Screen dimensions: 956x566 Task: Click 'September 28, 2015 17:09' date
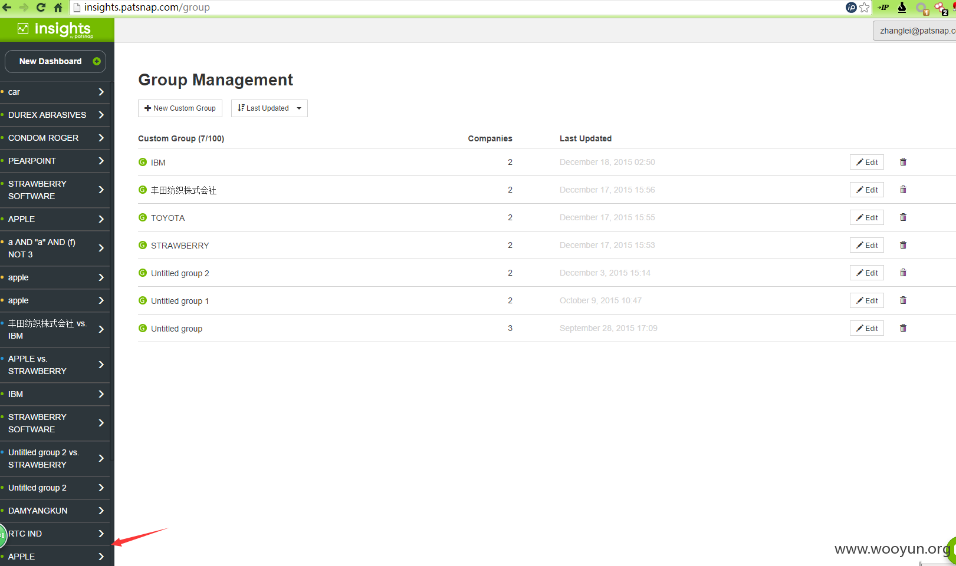pos(609,328)
